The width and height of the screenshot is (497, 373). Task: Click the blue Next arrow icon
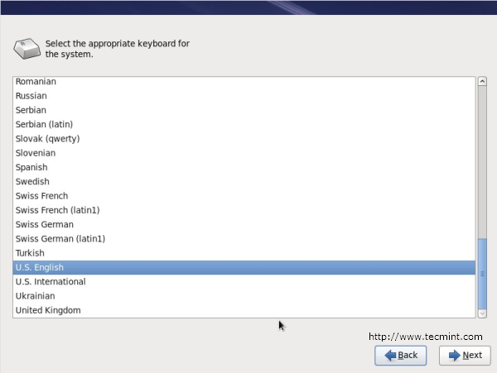455,356
